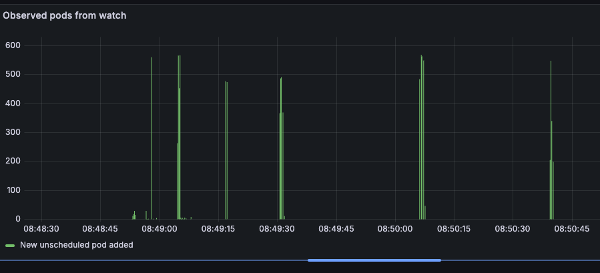Click the 08:50:30 time axis label
Viewport: 600px width, 273px height.
tap(513, 229)
